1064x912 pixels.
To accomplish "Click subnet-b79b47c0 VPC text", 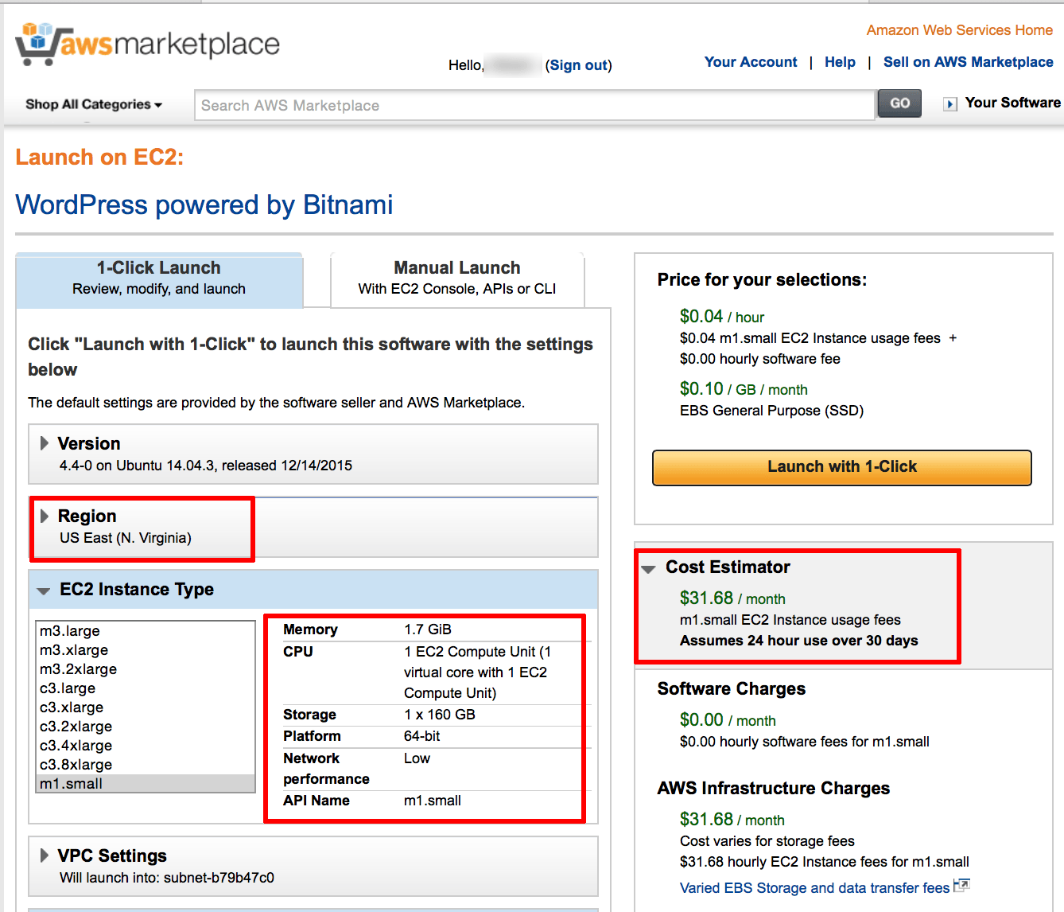I will point(219,878).
